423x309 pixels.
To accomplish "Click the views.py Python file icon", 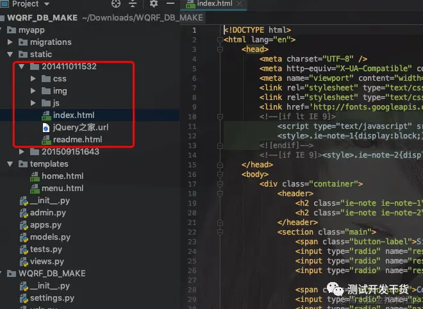I will [24, 262].
